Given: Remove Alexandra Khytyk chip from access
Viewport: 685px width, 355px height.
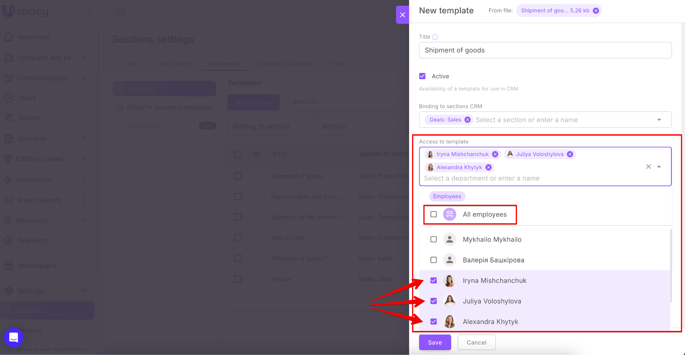Looking at the screenshot, I should [x=489, y=167].
